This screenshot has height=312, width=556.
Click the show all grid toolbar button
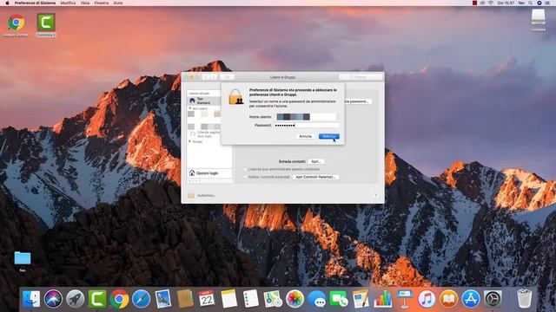point(227,77)
